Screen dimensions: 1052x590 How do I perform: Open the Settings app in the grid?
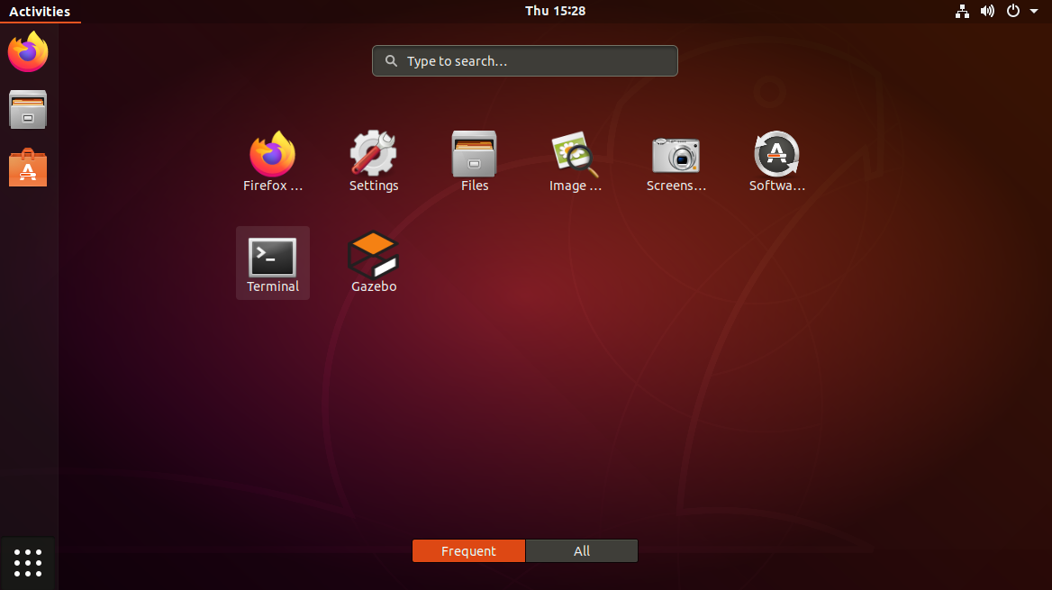(374, 162)
